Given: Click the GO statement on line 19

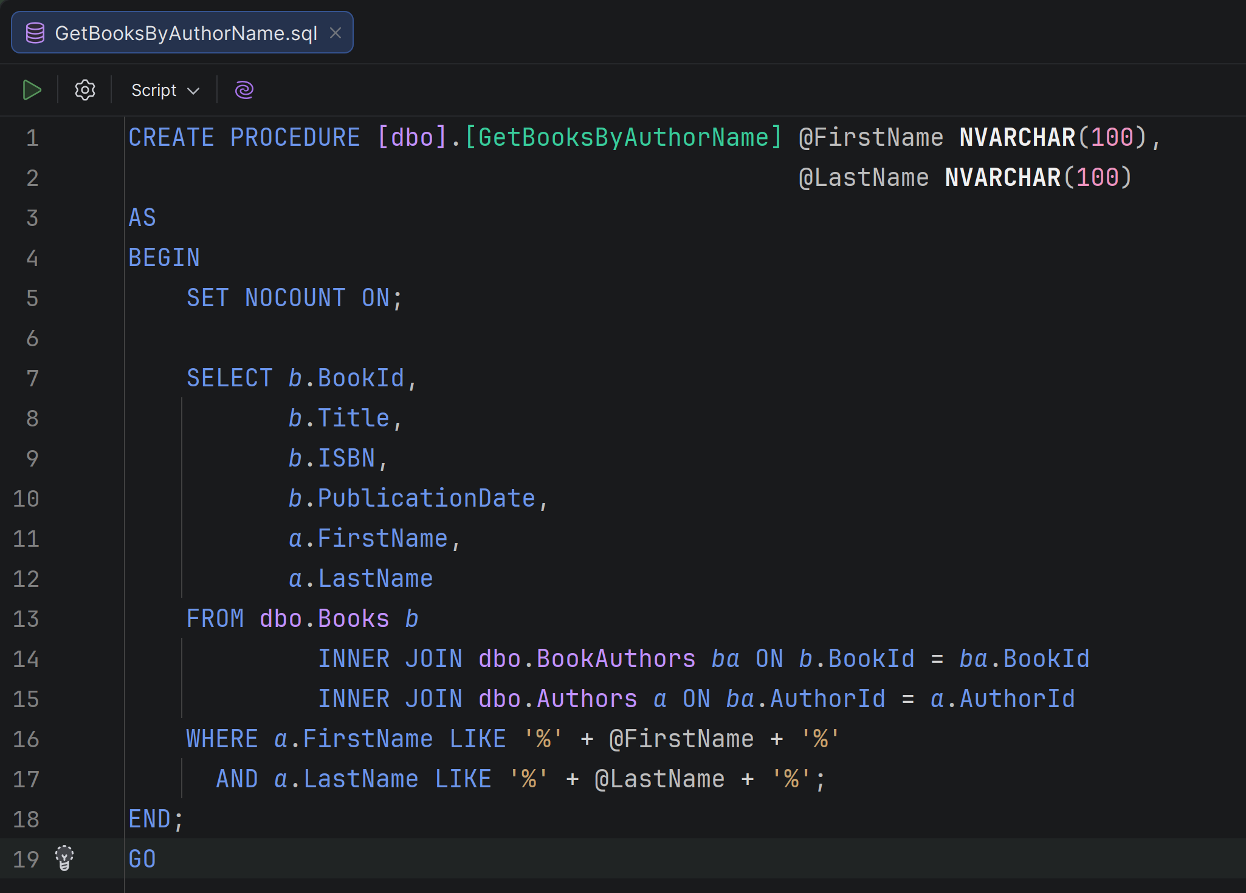Looking at the screenshot, I should tap(141, 858).
